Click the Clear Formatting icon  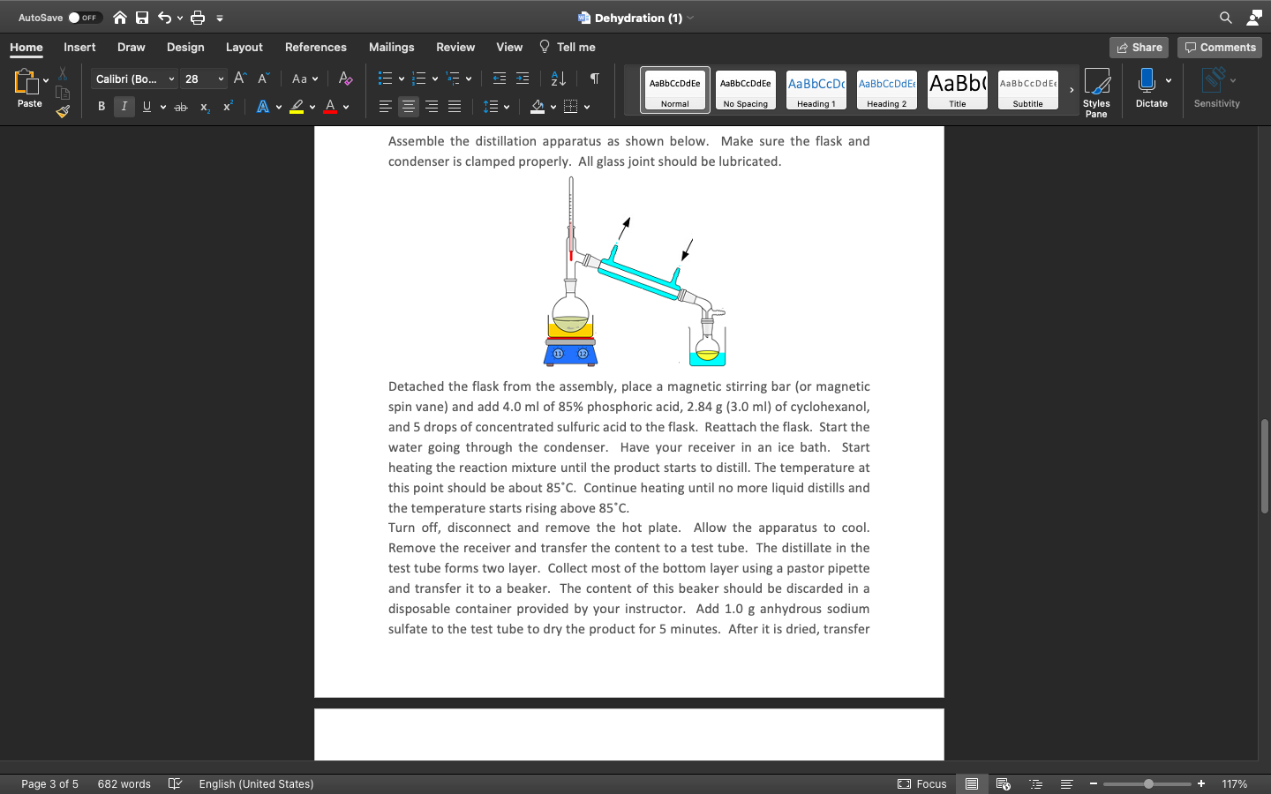[x=345, y=79]
